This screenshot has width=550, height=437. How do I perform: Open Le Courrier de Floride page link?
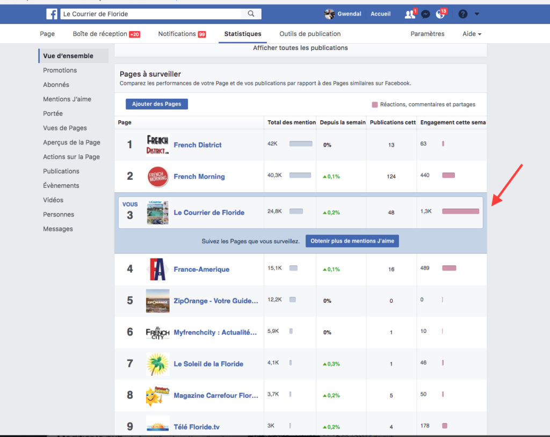[209, 213]
